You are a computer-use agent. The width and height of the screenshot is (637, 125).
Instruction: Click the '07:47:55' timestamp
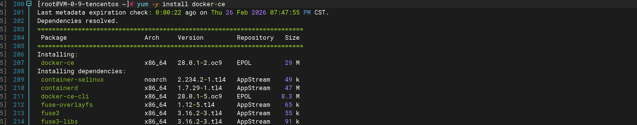click(x=285, y=13)
